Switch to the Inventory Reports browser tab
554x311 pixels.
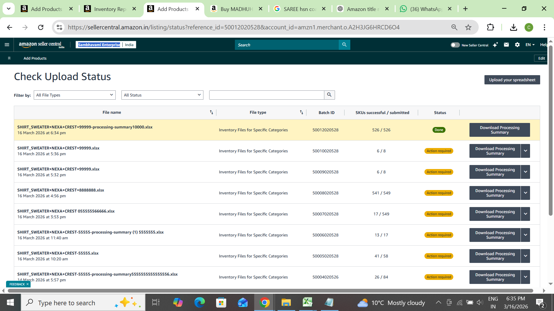point(110,9)
